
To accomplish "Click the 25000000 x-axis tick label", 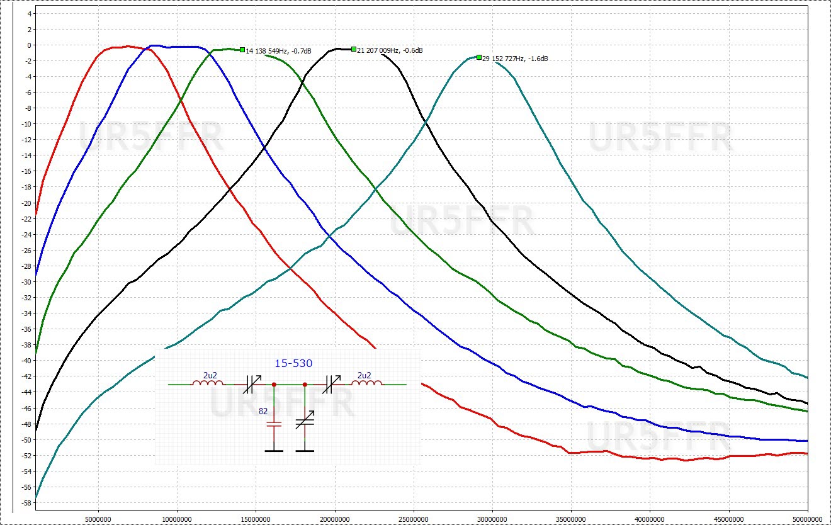I will (414, 519).
